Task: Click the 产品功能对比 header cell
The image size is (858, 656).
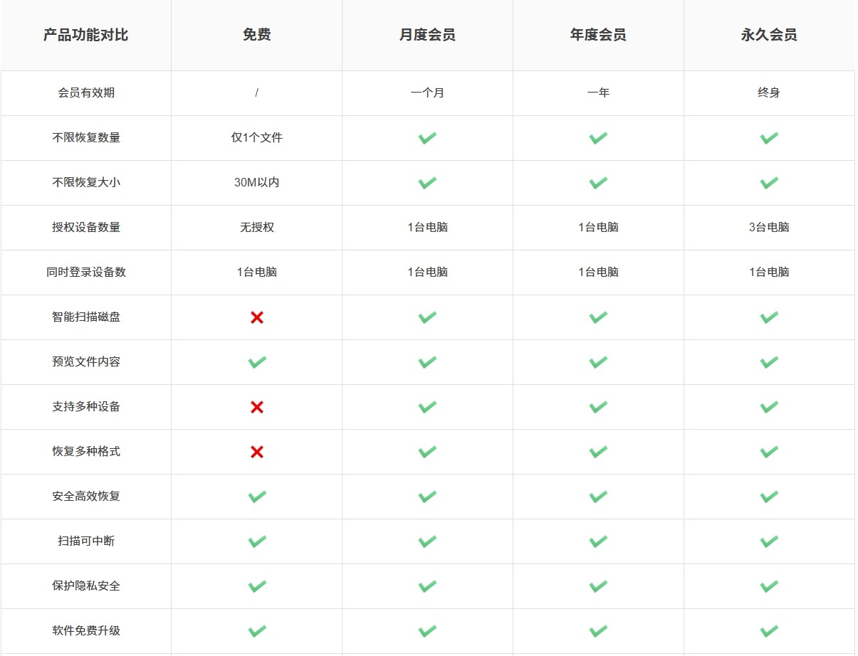Action: click(86, 35)
